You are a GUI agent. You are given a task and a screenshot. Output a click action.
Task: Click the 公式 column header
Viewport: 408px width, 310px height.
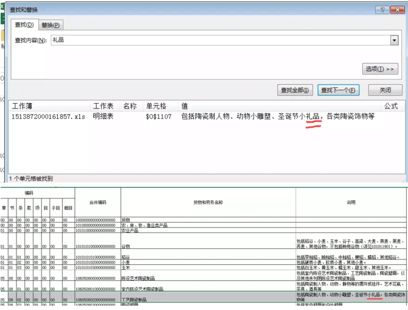tap(390, 106)
